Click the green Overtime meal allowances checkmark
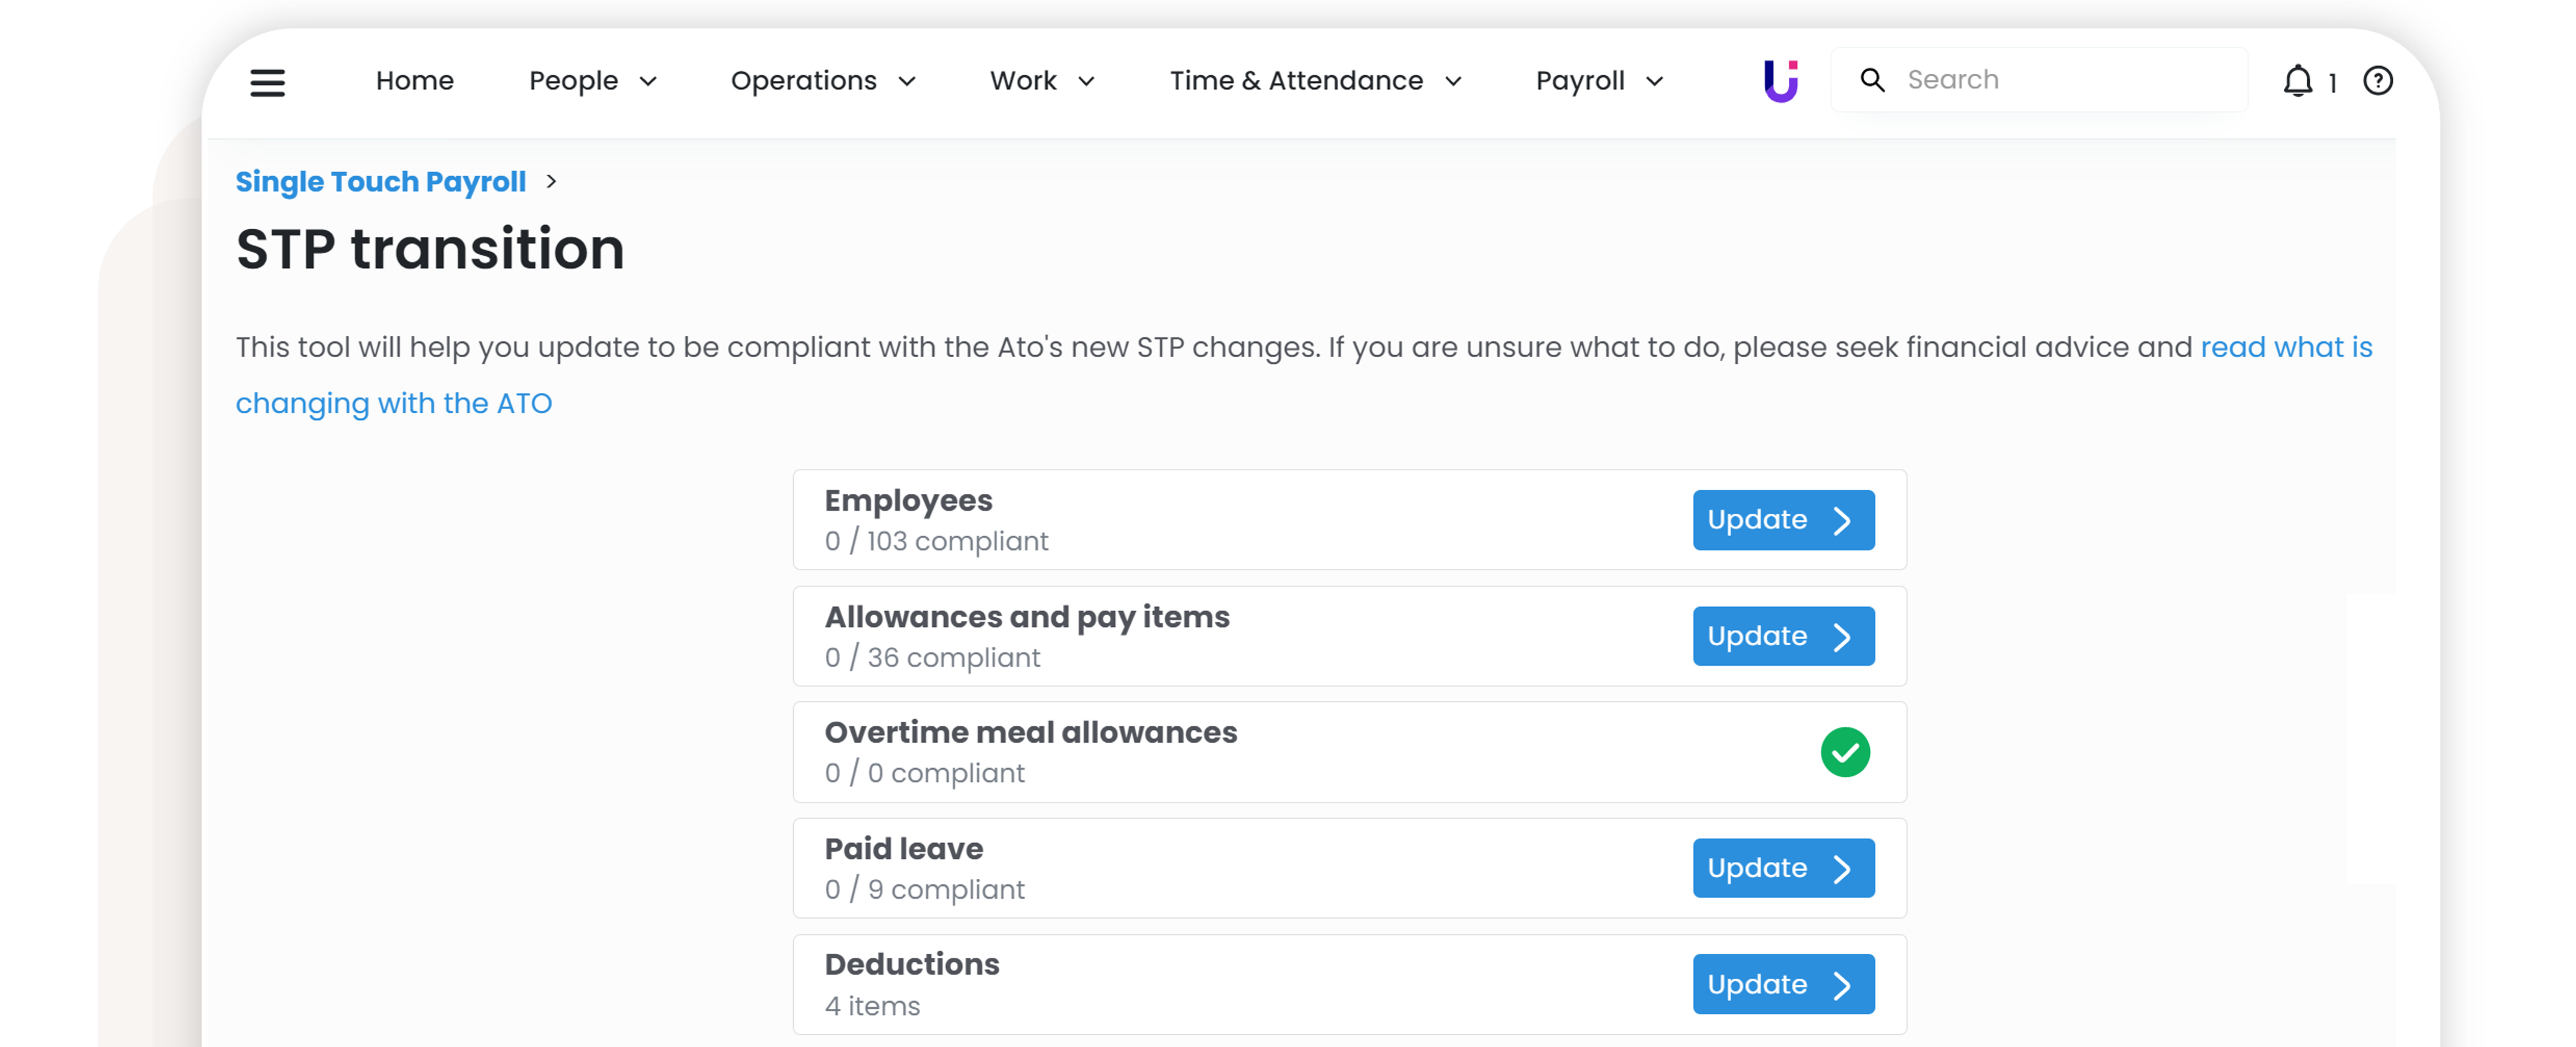This screenshot has height=1047, width=2576. coord(1844,752)
